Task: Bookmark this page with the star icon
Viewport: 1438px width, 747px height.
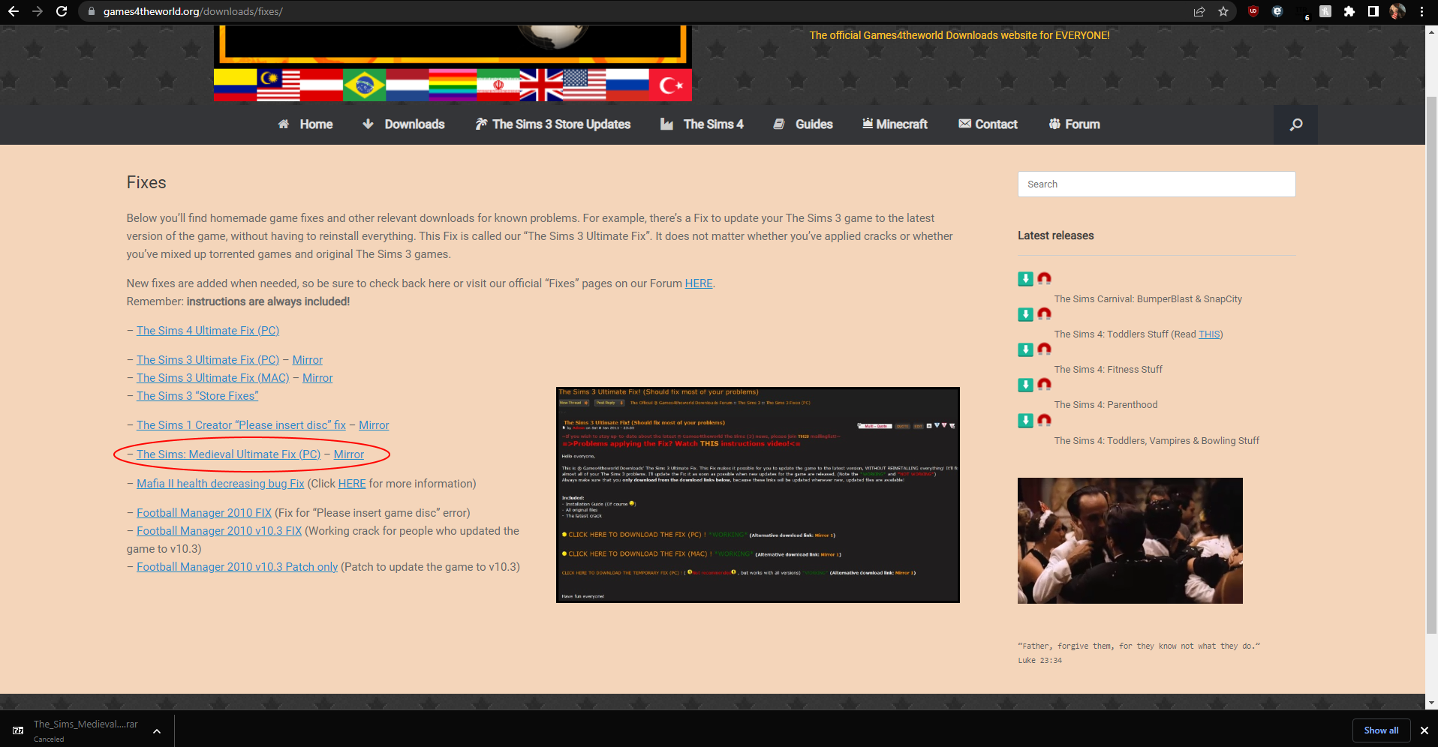Action: 1223,11
